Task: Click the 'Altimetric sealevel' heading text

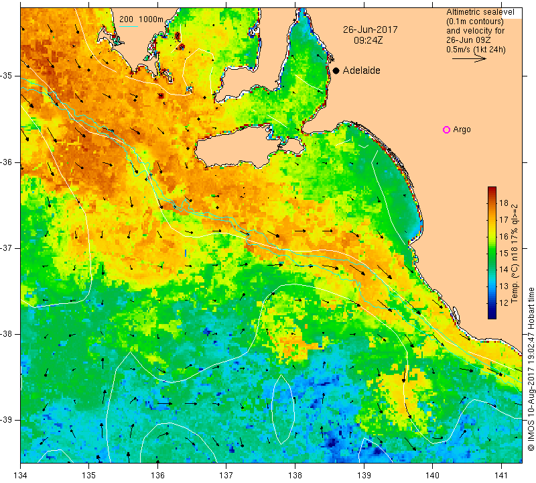Action: [x=480, y=12]
